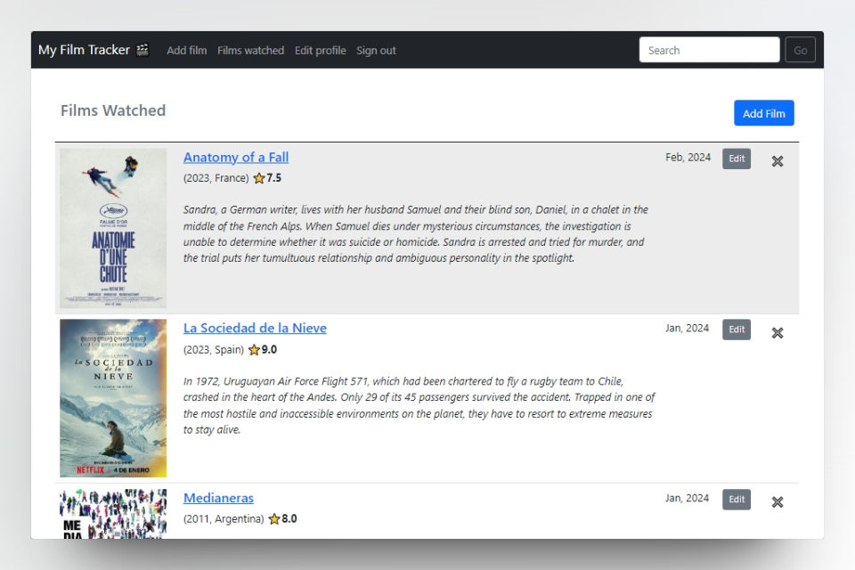Click the X icon for Medianeras

777,502
